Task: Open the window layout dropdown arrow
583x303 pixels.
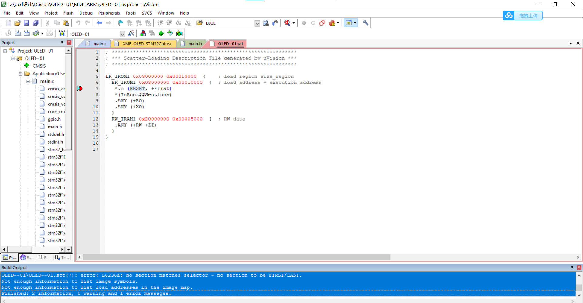Action: point(355,23)
